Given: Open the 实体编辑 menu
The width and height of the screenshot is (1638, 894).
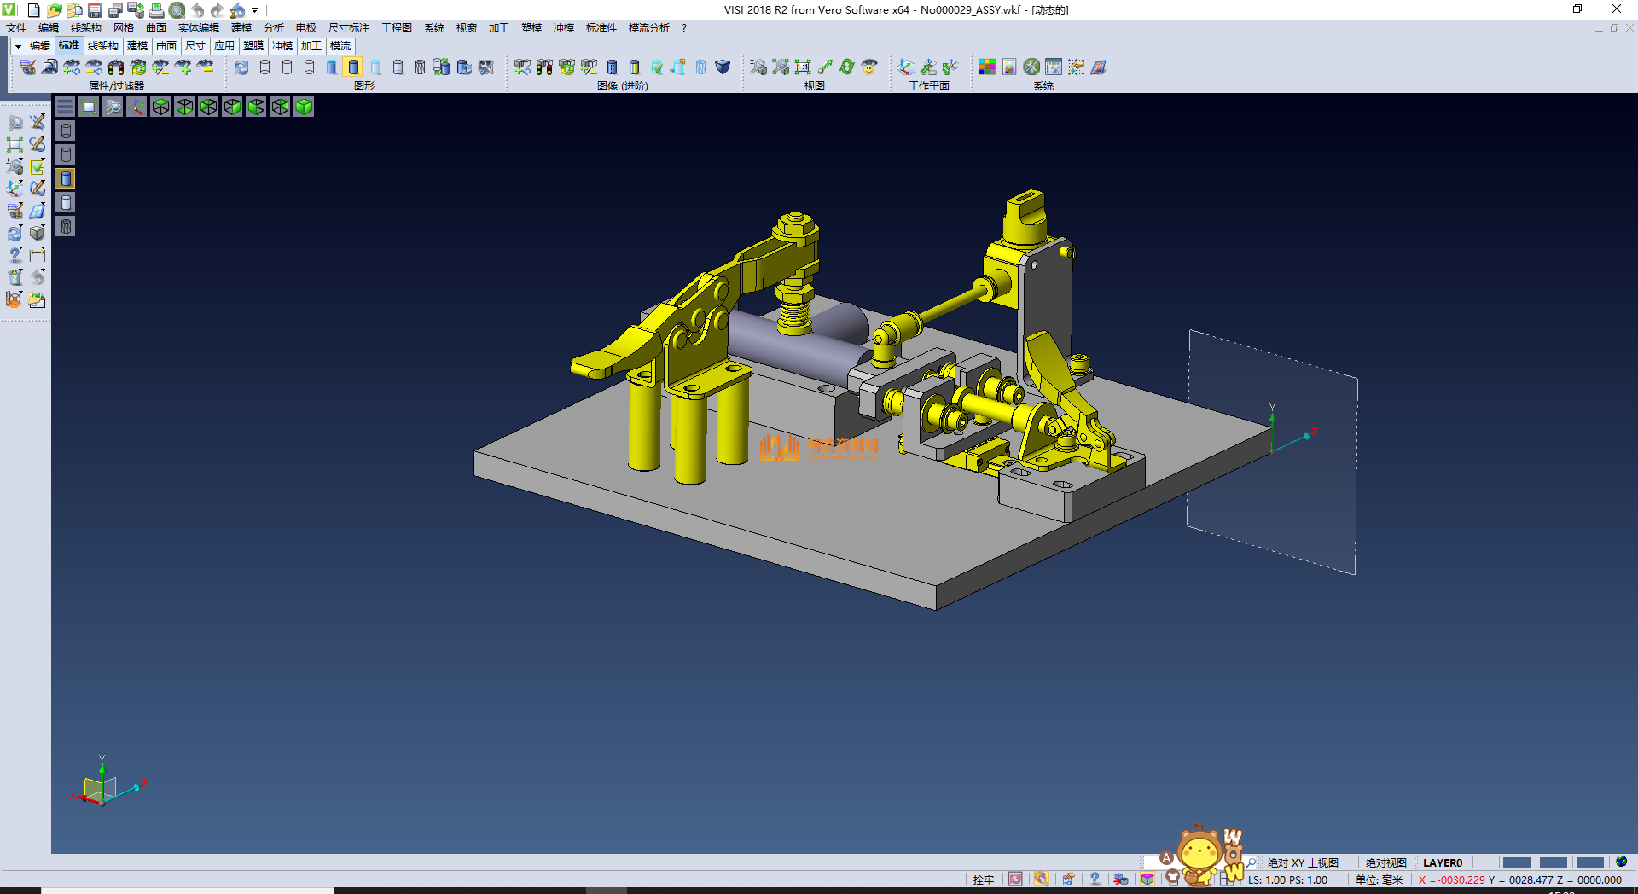Looking at the screenshot, I should 198,28.
